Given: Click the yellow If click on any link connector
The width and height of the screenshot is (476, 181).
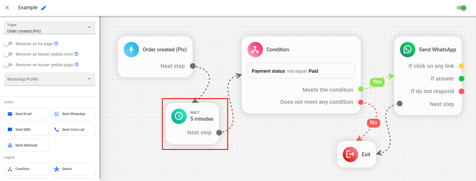Looking at the screenshot, I should tap(461, 66).
